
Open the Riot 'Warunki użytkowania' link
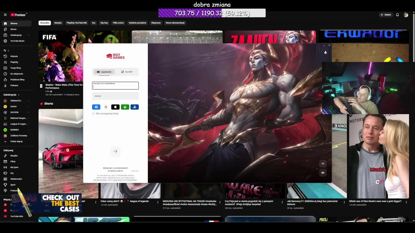click(125, 180)
